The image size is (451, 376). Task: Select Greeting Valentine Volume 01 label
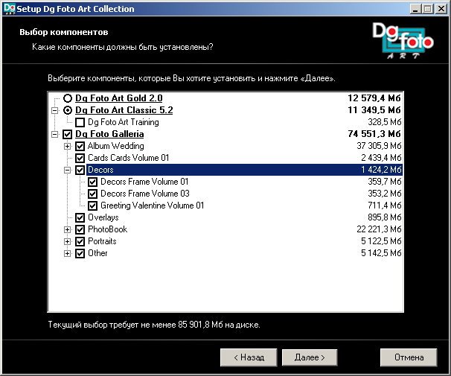(x=152, y=205)
